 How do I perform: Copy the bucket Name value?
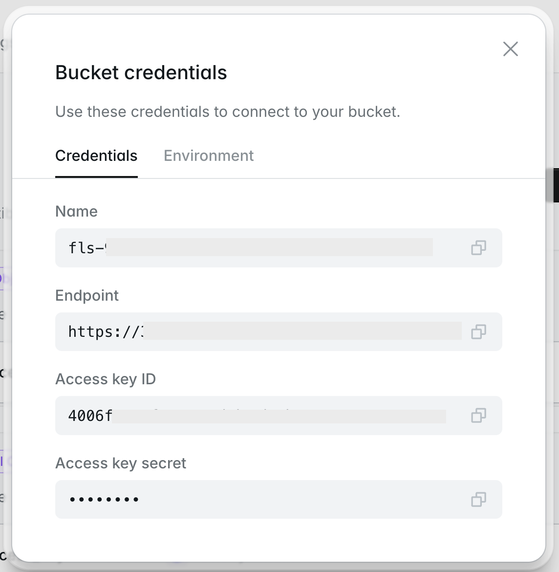pos(478,248)
